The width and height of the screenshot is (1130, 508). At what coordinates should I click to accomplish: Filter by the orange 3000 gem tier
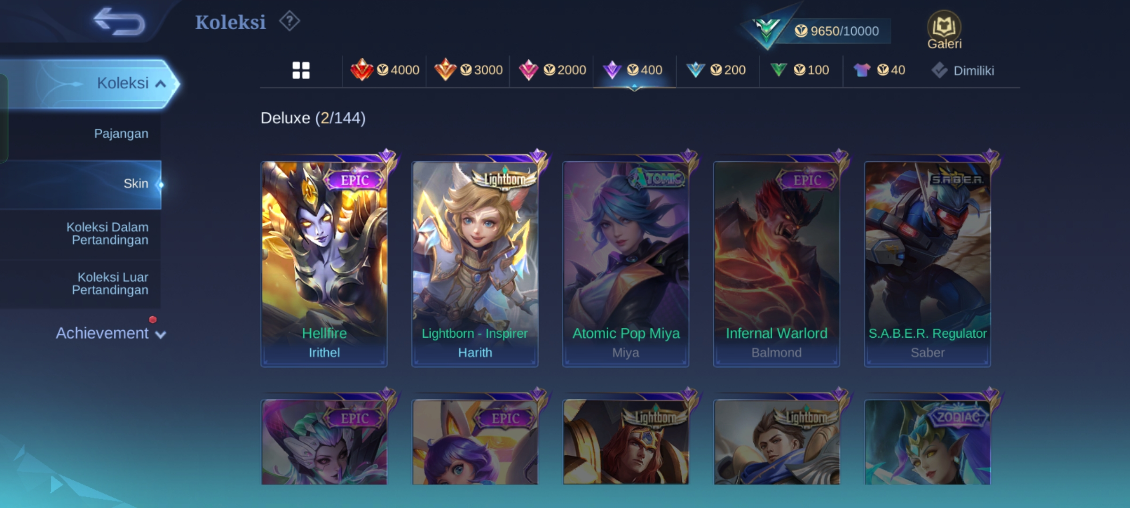(x=468, y=70)
